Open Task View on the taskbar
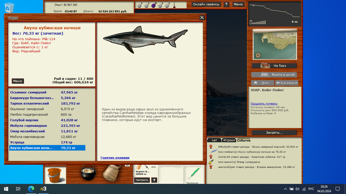 pyautogui.click(x=18, y=189)
